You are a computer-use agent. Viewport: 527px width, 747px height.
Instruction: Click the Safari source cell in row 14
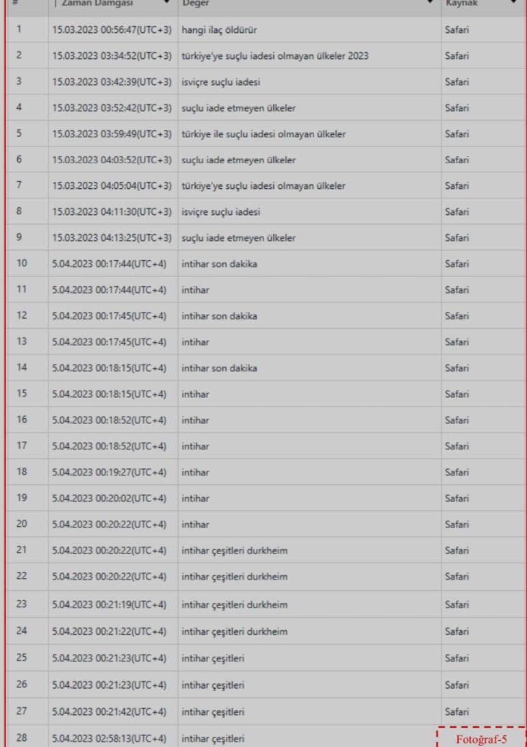(457, 368)
